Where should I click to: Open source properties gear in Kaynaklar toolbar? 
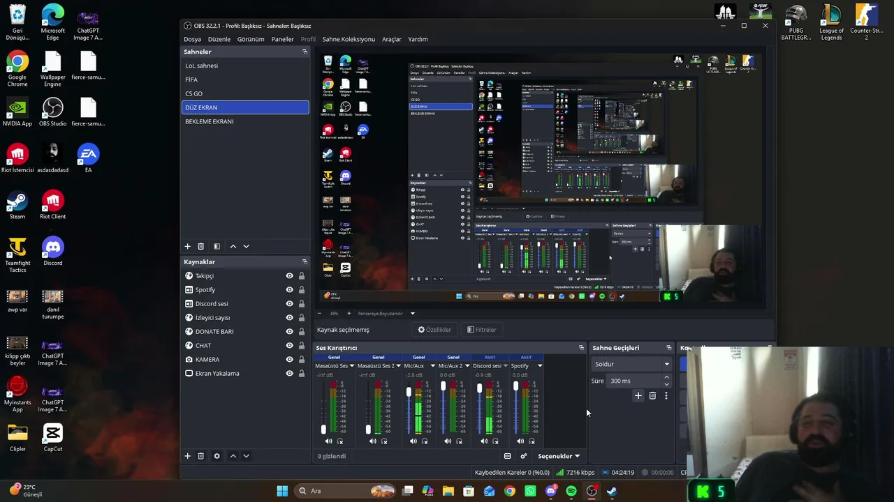[x=217, y=456]
